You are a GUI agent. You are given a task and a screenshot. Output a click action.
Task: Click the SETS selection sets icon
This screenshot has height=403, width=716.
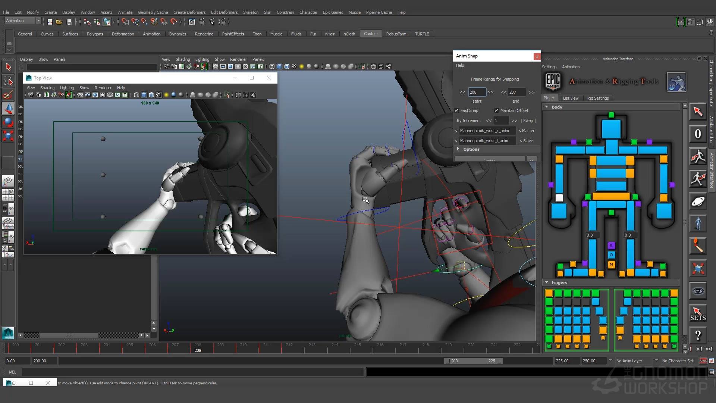click(x=698, y=314)
